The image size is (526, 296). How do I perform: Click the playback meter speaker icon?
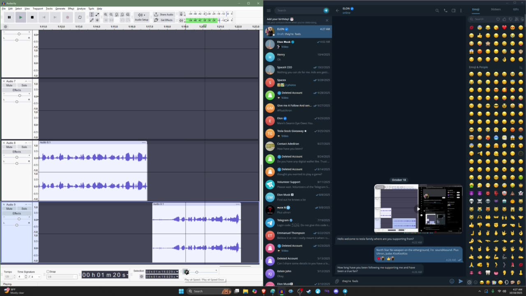(181, 20)
